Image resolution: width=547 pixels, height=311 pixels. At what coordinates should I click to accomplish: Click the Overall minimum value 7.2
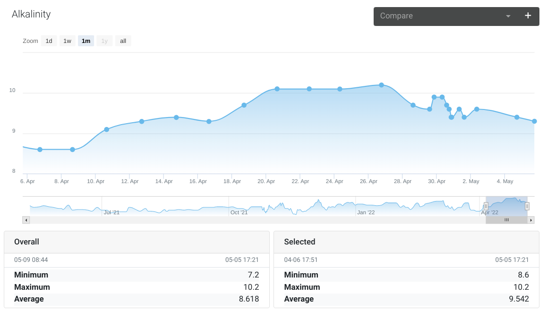pos(253,275)
